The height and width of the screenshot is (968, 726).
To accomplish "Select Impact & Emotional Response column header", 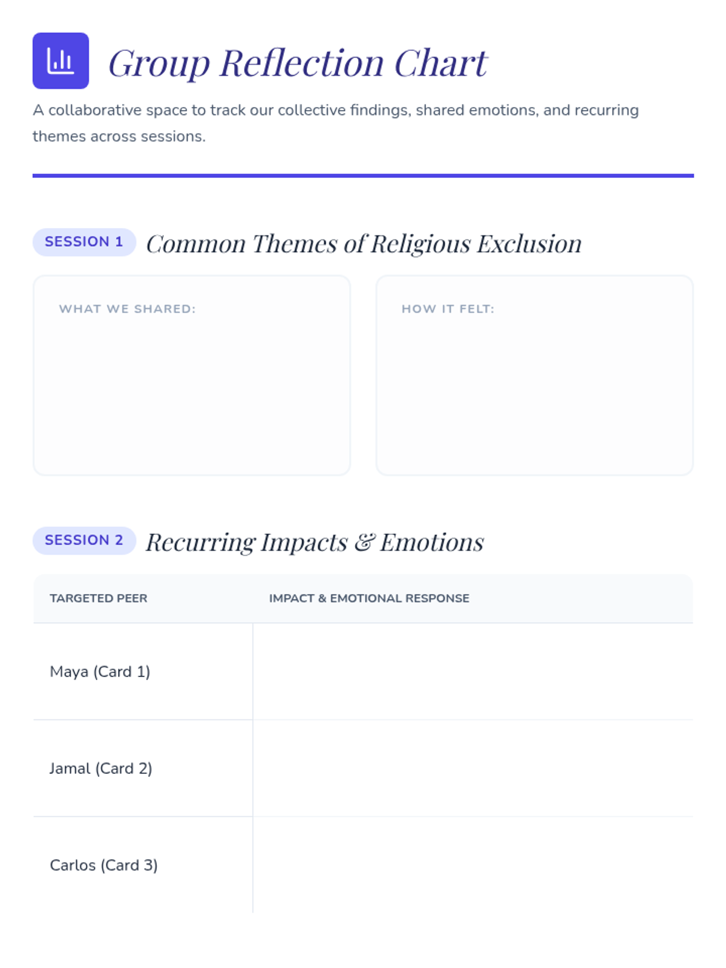I will tap(369, 598).
